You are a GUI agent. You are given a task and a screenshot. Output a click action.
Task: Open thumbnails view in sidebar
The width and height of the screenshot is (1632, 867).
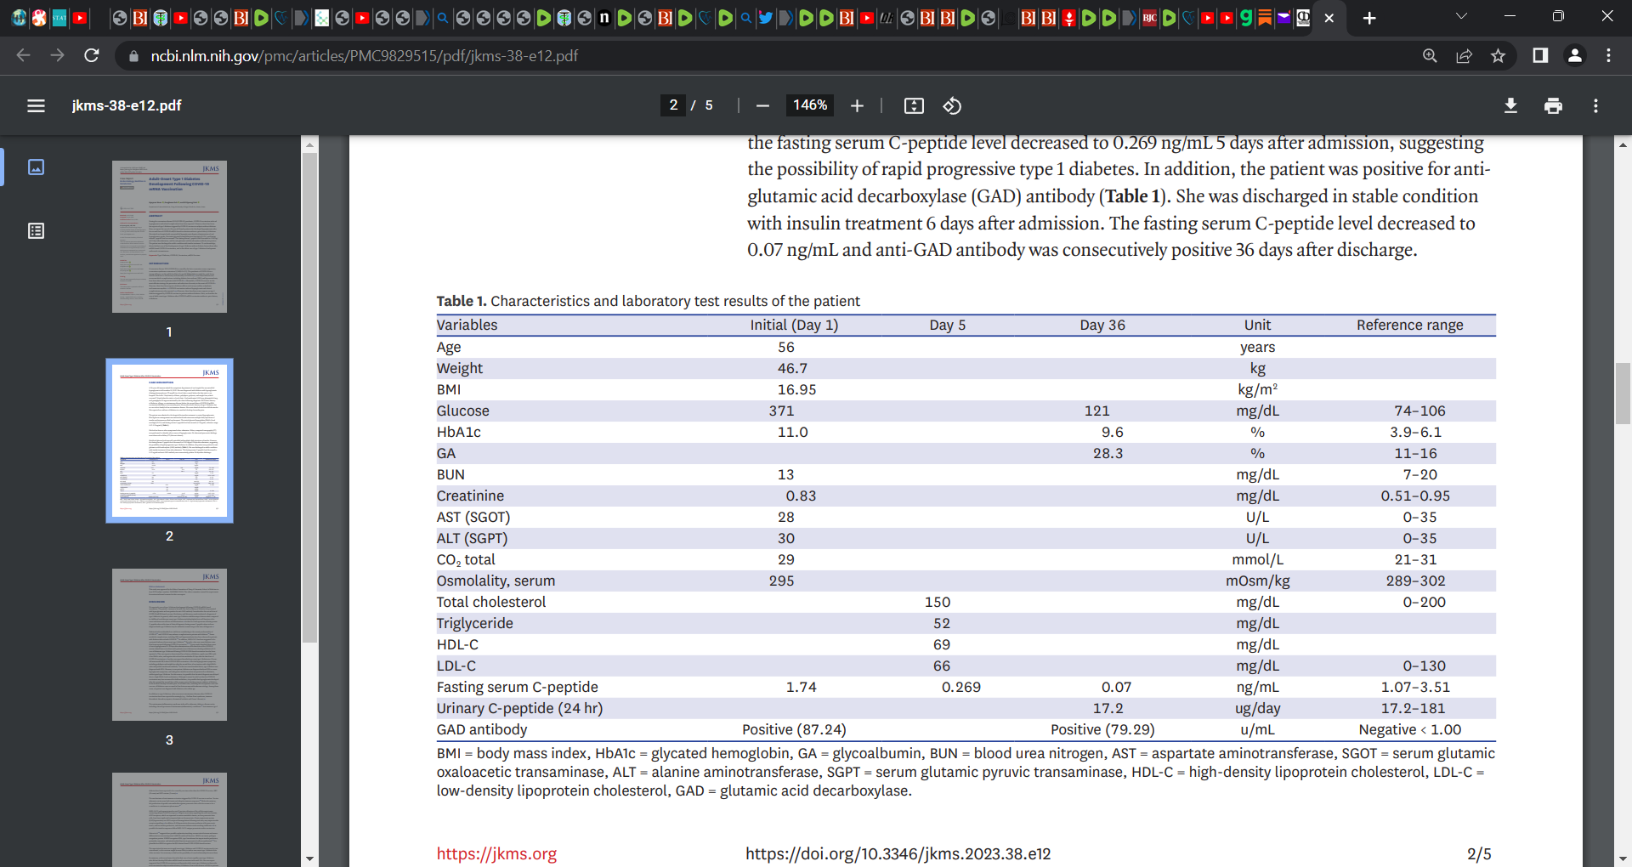[x=36, y=167]
